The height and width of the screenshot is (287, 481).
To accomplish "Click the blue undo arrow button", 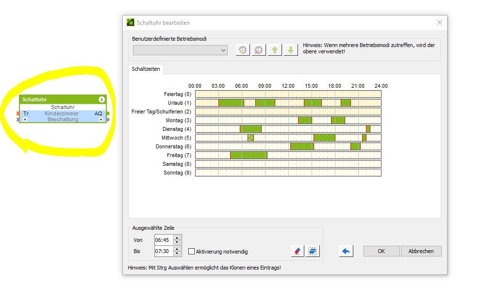I will (x=346, y=251).
